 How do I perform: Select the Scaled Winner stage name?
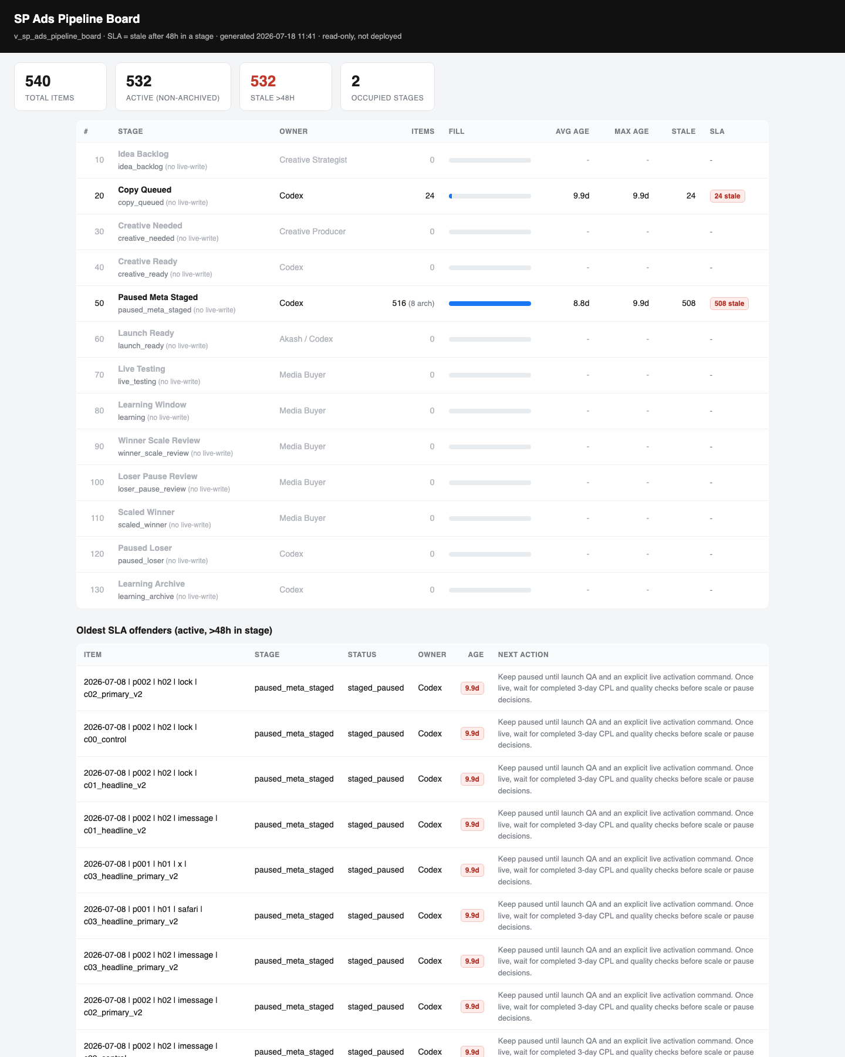click(146, 512)
